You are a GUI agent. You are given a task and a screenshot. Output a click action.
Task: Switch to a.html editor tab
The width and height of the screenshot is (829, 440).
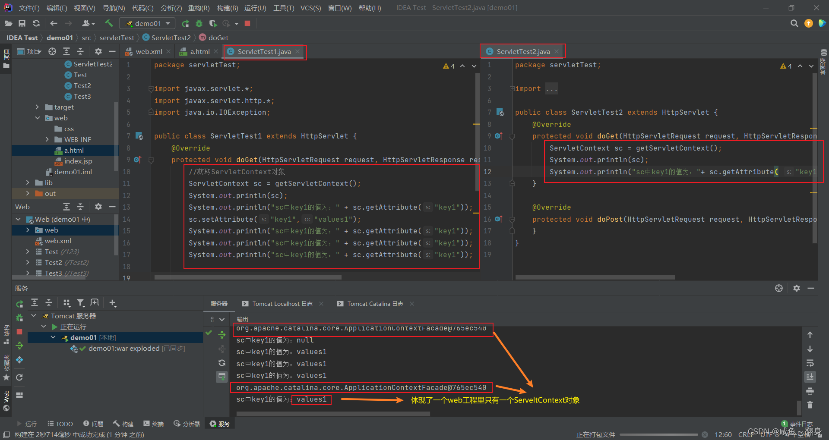[x=199, y=51]
